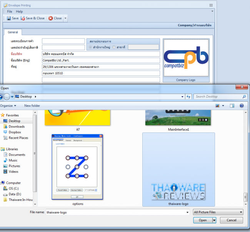Click the Desktop breadcrumb in address bar
The width and height of the screenshot is (250, 232).
coord(26,96)
